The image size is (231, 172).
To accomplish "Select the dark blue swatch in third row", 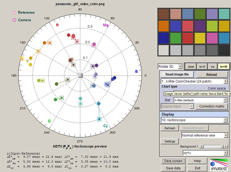I will pos(164,38).
